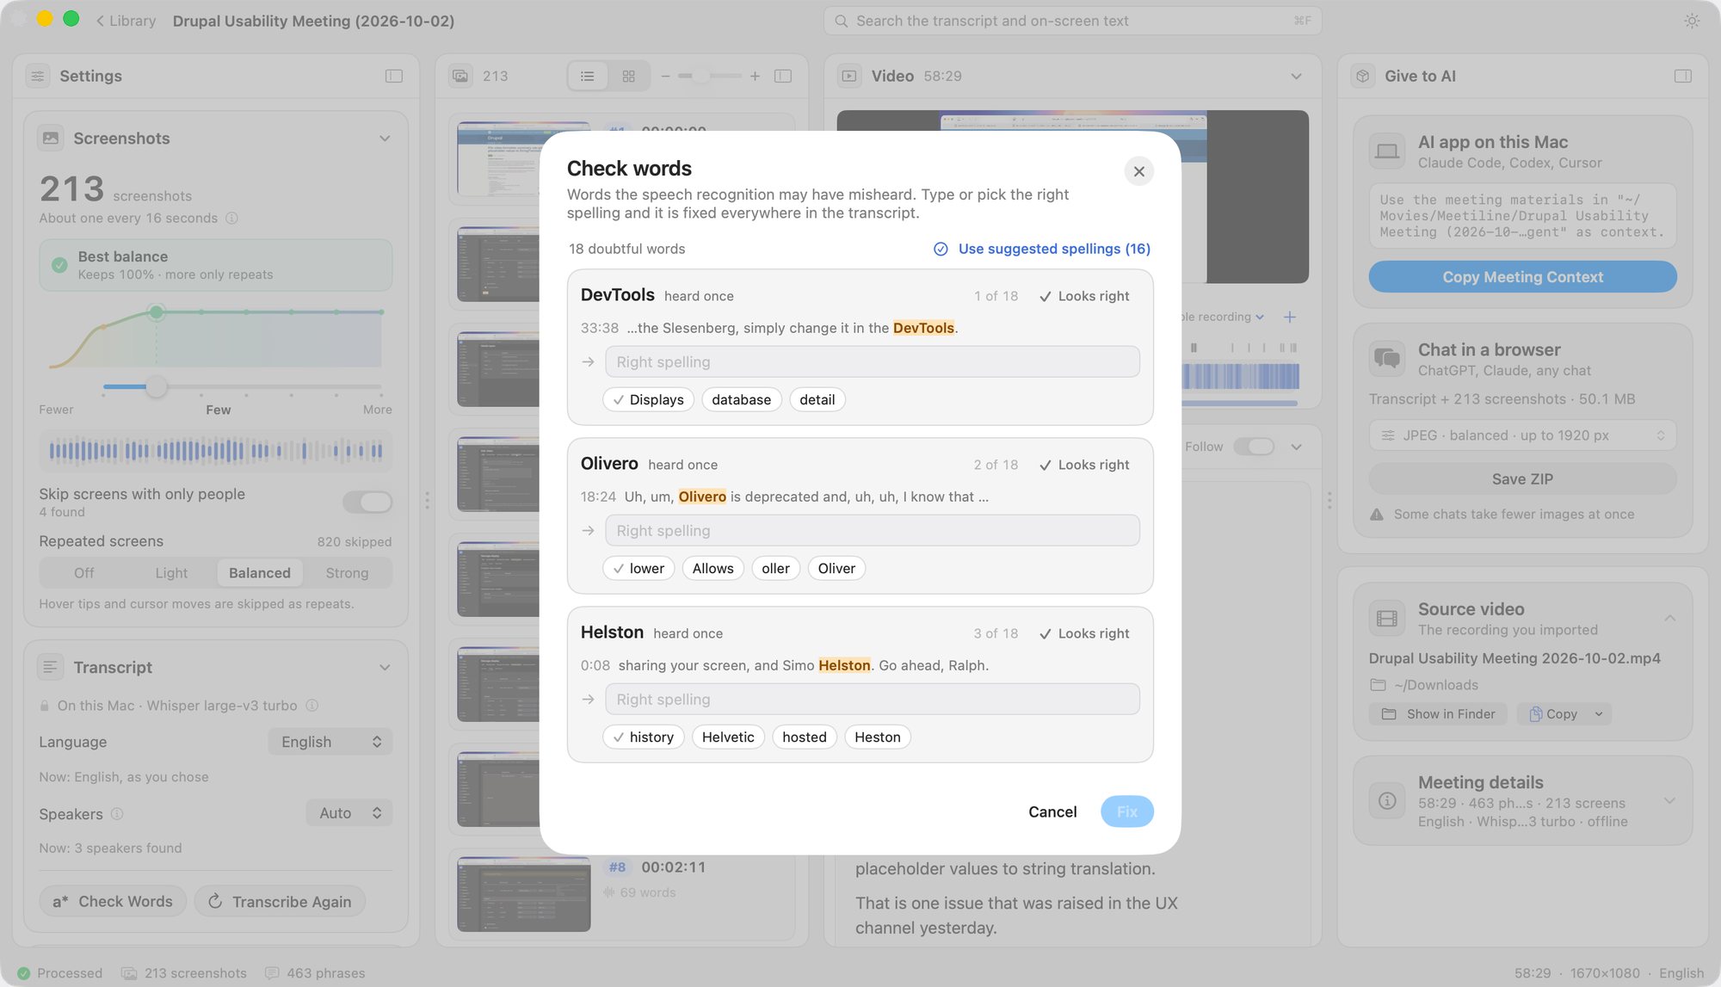Pick the detail suggestion chip

click(817, 400)
